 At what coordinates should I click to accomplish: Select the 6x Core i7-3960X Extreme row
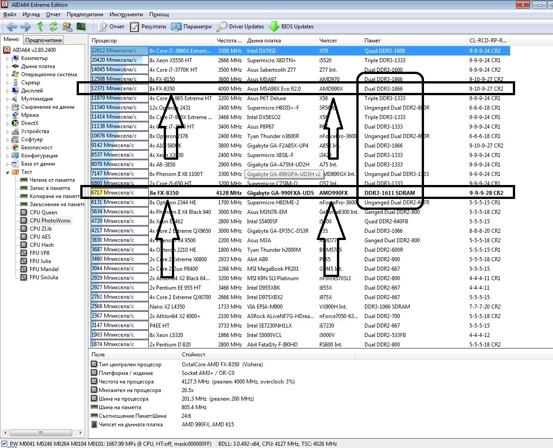[300, 51]
